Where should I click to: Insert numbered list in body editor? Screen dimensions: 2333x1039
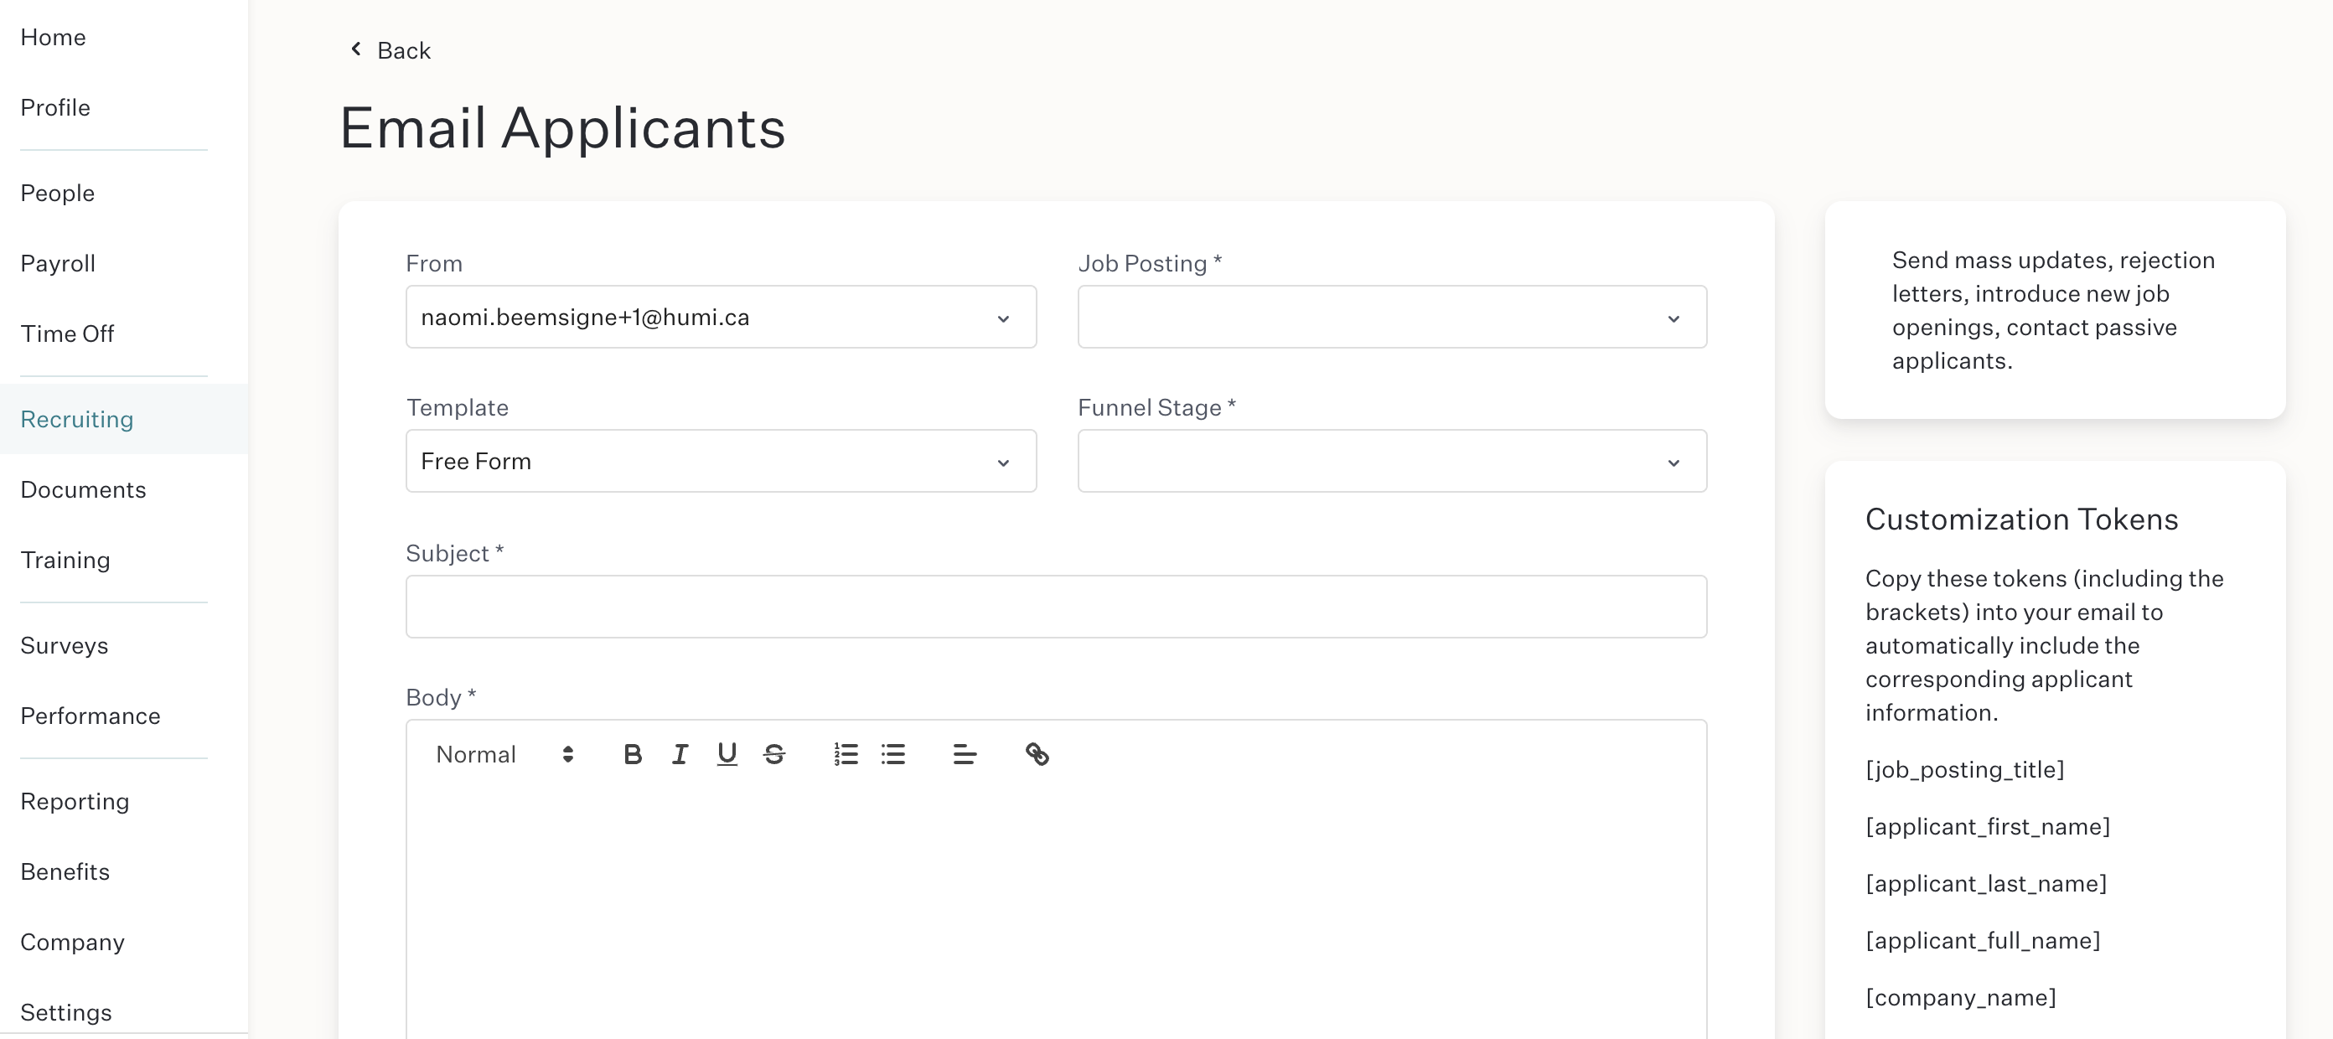[x=846, y=753]
